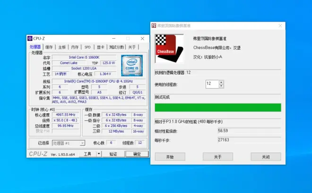Click the green benchmark progress bar
The width and height of the screenshot is (312, 193).
pos(218,108)
